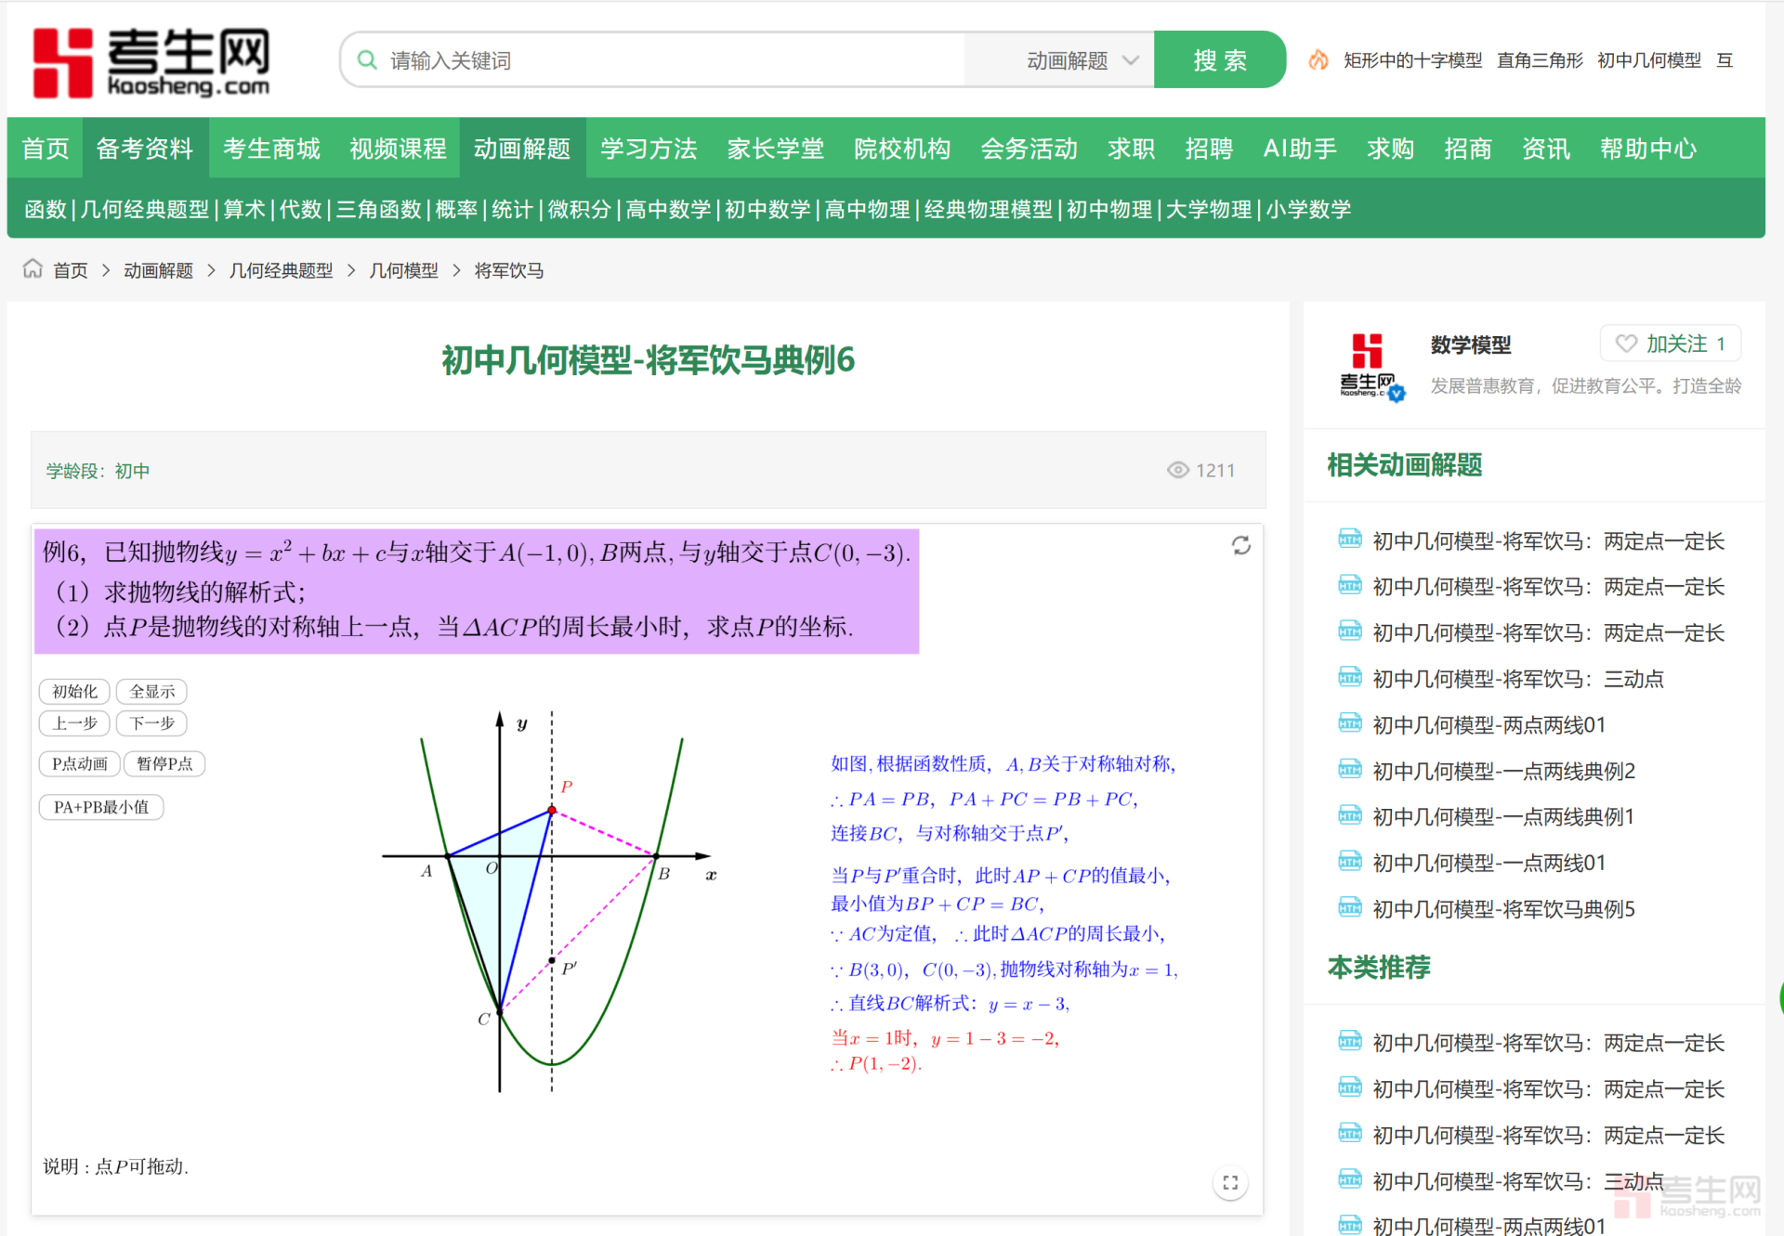Toggle 加关注 heart follow button
This screenshot has width=1784, height=1236.
coord(1670,344)
